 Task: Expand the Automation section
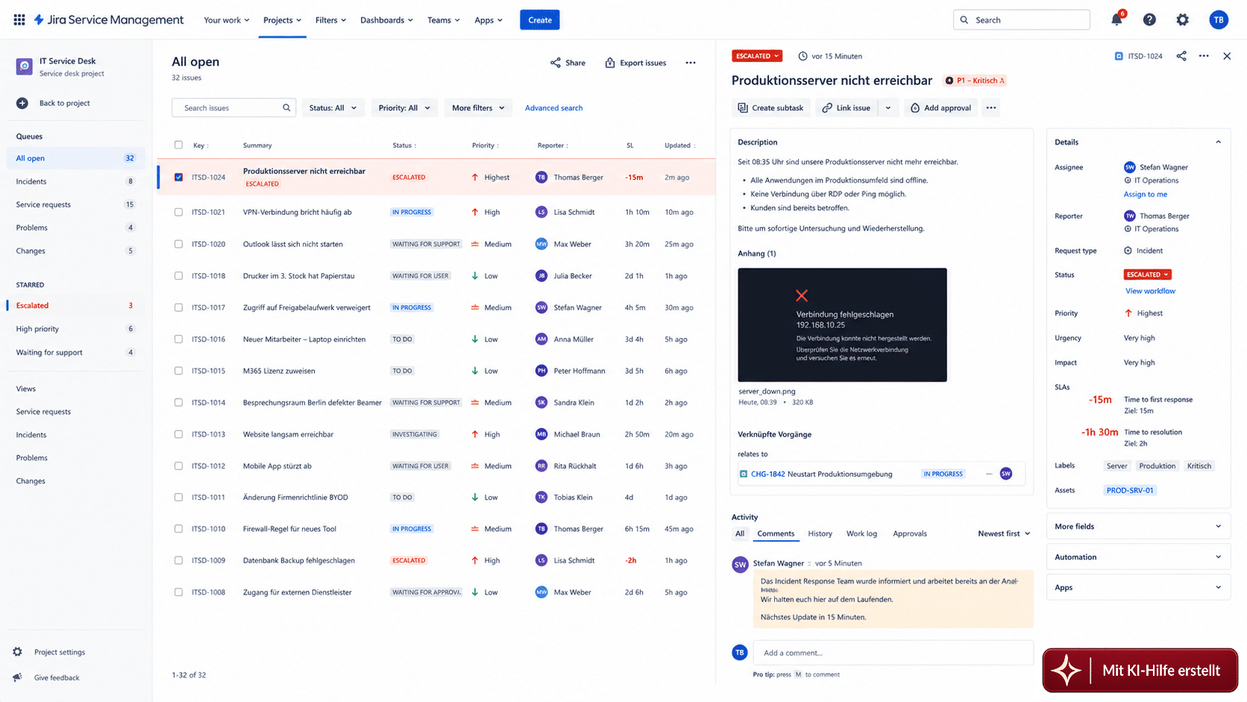pos(1138,557)
